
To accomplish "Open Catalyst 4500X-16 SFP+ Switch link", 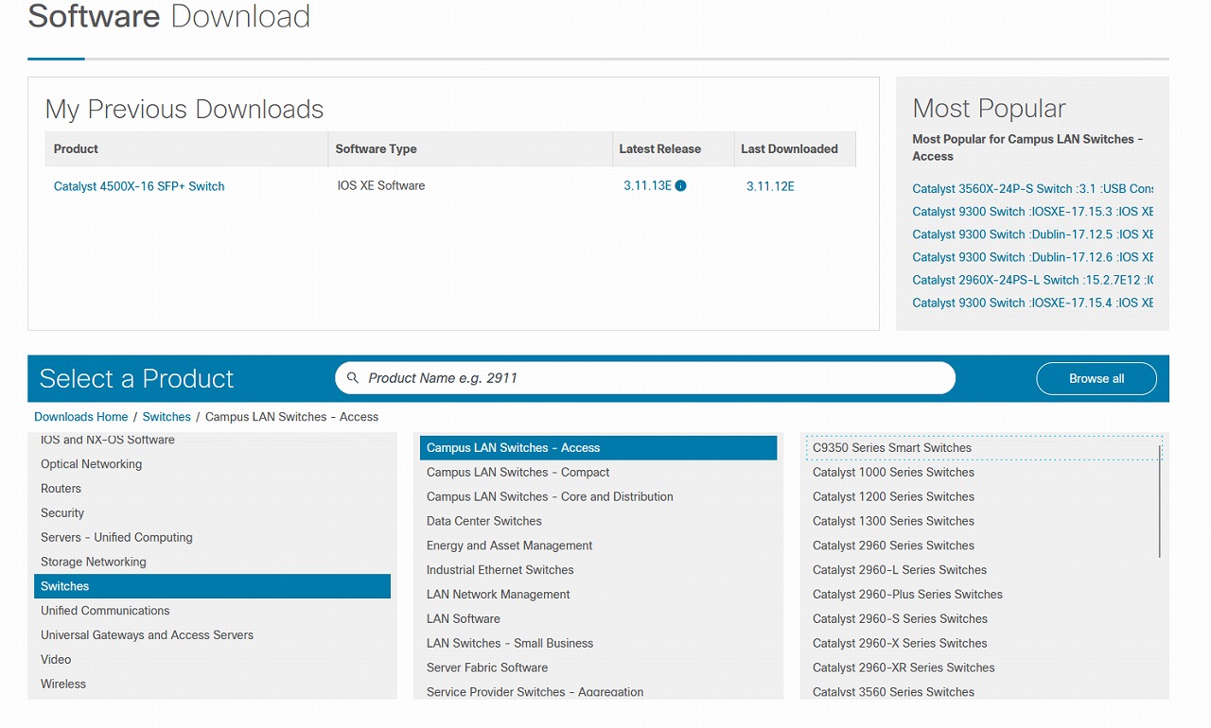I will (139, 186).
